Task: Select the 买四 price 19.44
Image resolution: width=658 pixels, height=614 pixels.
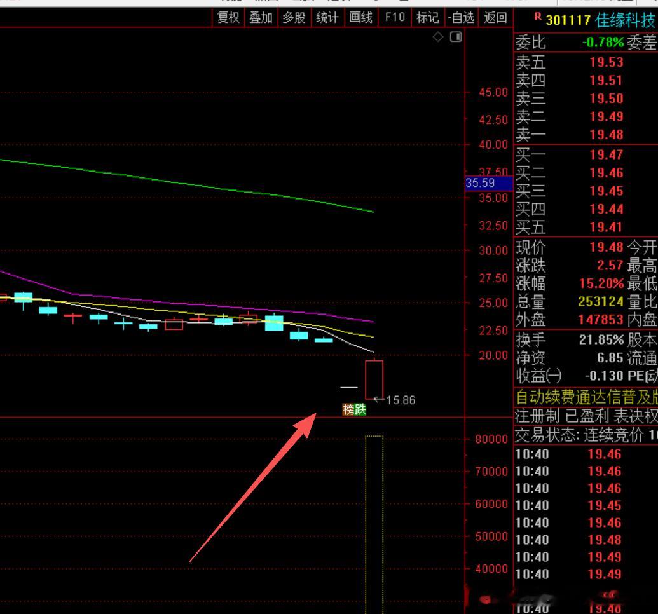Action: pyautogui.click(x=607, y=209)
